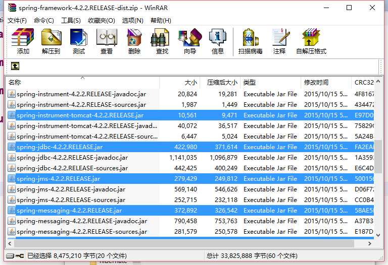Select spring-jms-4.2.2.RELEASE.jar

click(x=190, y=179)
